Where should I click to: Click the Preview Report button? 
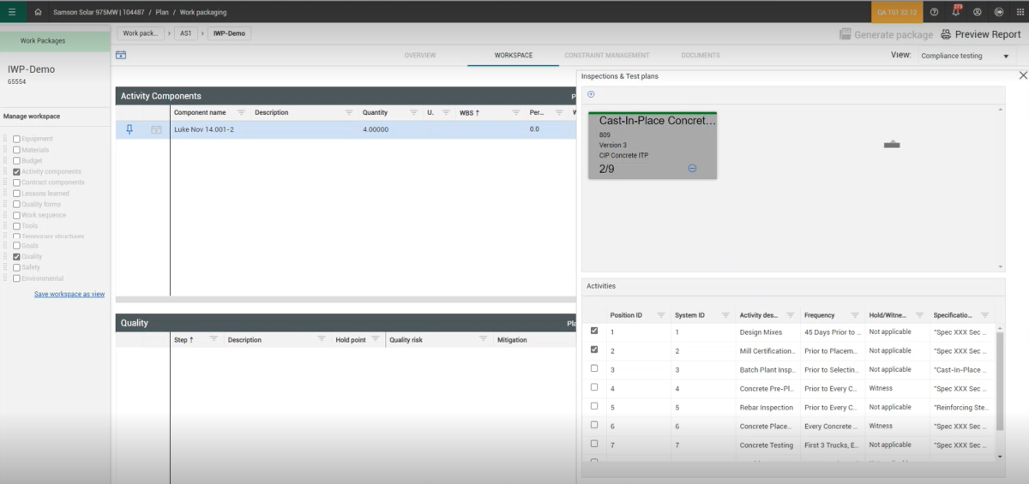(x=981, y=34)
